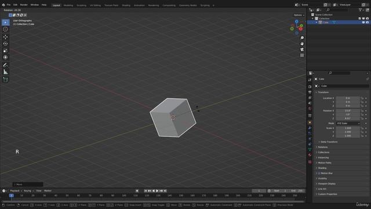This screenshot has height=209, width=371.
Task: Expand the Instancing panel
Action: [323, 157]
